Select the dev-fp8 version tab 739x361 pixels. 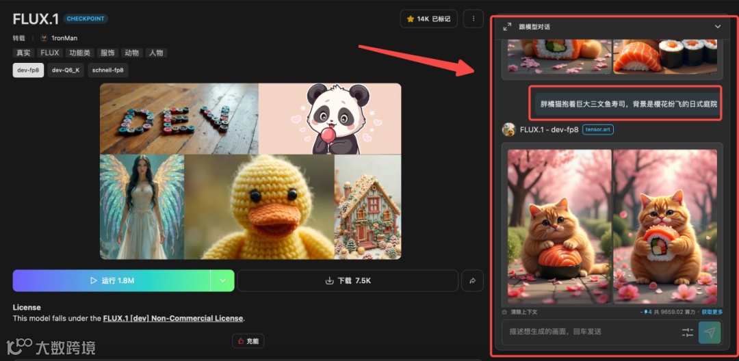point(28,70)
